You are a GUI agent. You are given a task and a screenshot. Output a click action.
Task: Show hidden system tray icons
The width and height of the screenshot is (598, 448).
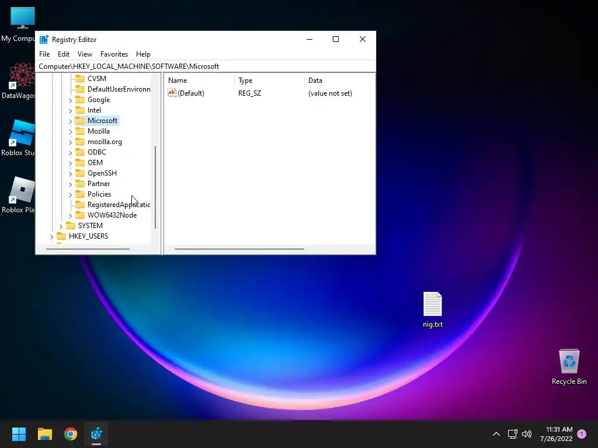[x=496, y=434]
